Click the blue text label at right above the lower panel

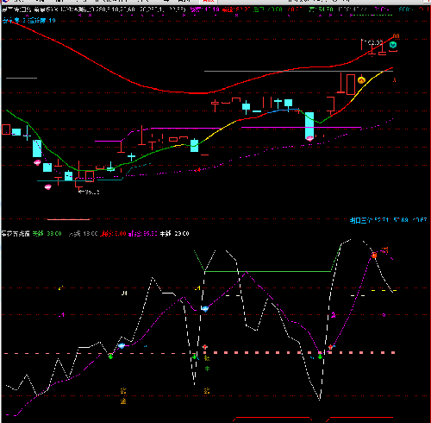coord(388,220)
